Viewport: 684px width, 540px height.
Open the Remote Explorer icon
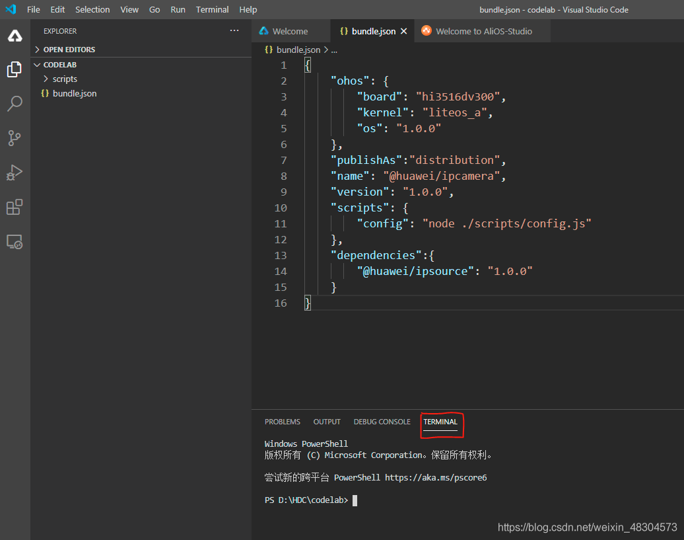pos(15,241)
